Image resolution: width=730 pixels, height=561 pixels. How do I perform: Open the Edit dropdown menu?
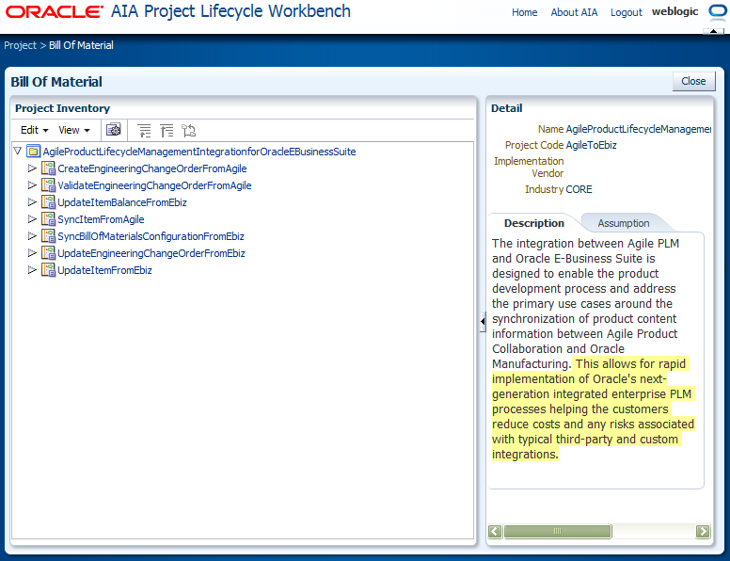[34, 130]
